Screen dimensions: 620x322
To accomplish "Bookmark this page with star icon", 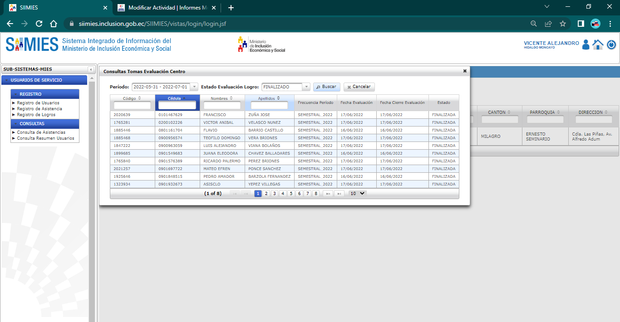I will pyautogui.click(x=563, y=24).
